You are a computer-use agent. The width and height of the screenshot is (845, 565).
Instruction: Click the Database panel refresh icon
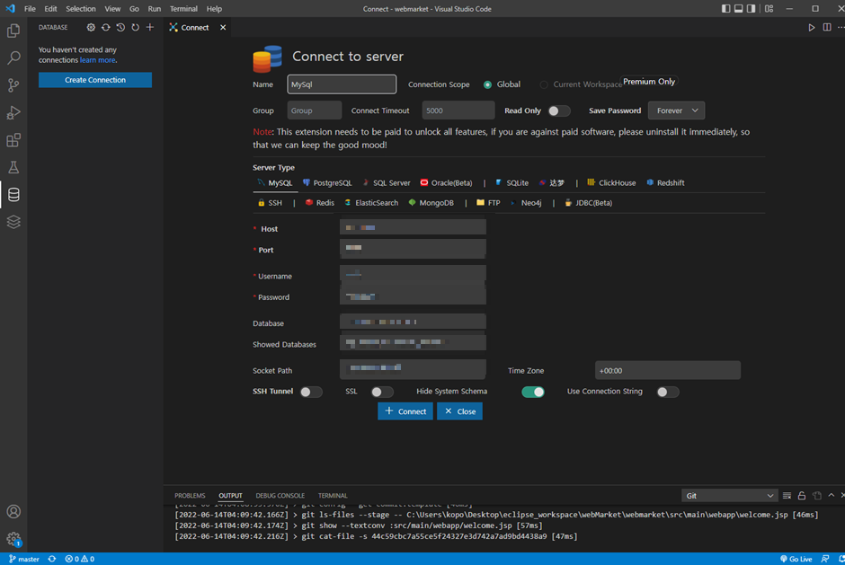tap(135, 28)
